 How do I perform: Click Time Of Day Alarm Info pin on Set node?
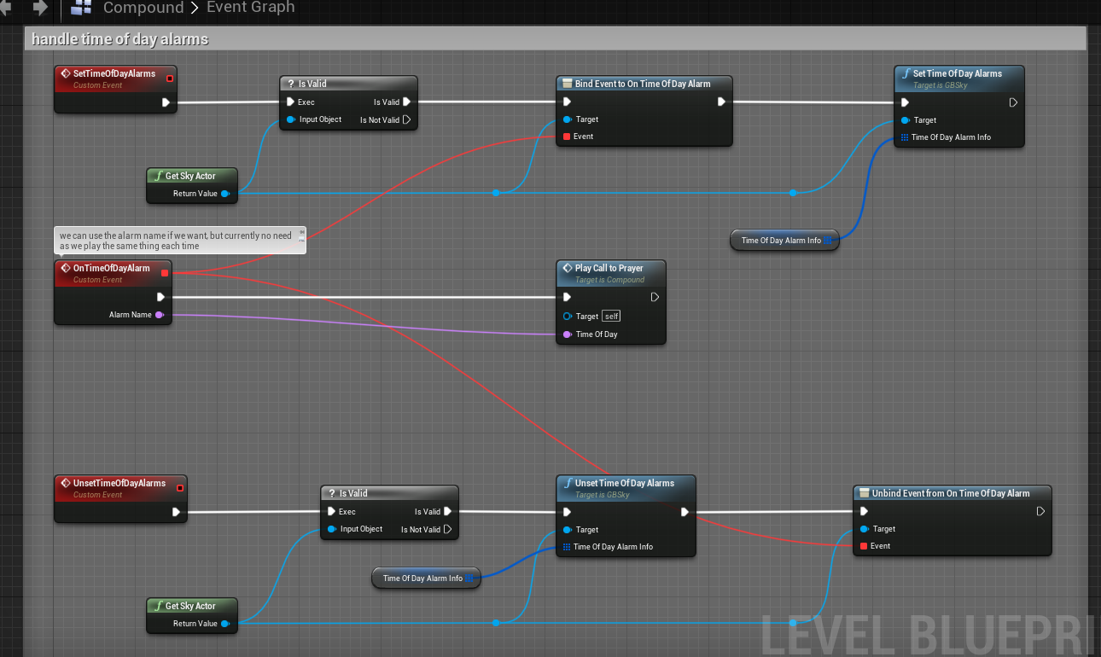[x=904, y=137]
